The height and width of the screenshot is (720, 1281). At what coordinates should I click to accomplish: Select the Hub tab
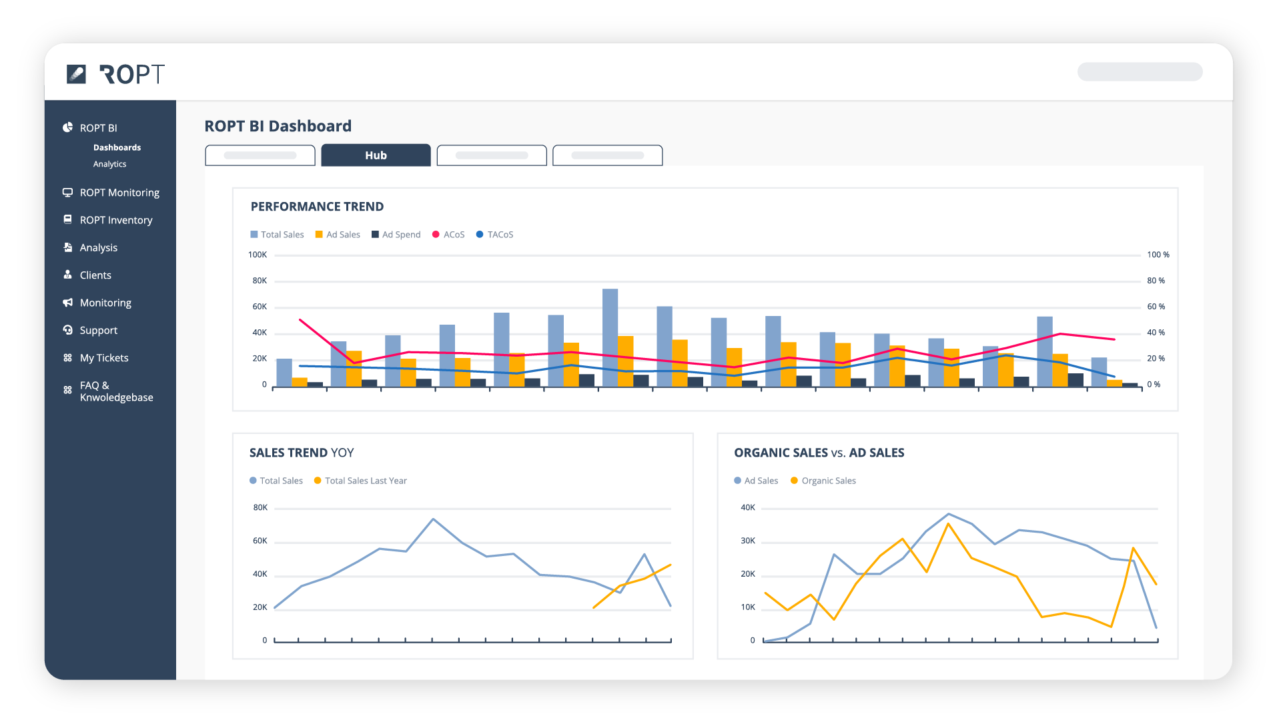click(376, 155)
